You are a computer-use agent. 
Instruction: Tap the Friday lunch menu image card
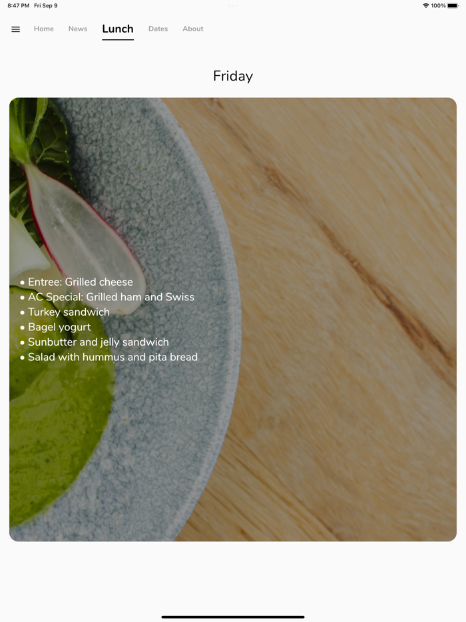(233, 320)
